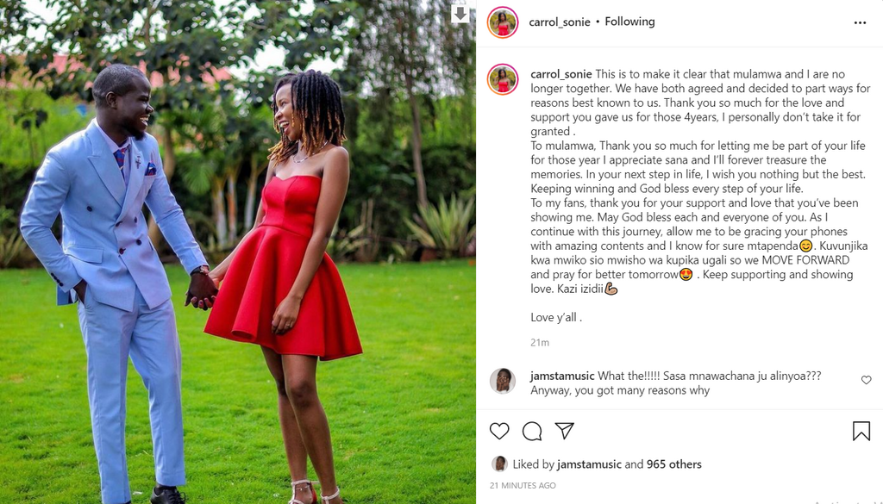
Task: Click the couple photo in the post
Action: 238,252
